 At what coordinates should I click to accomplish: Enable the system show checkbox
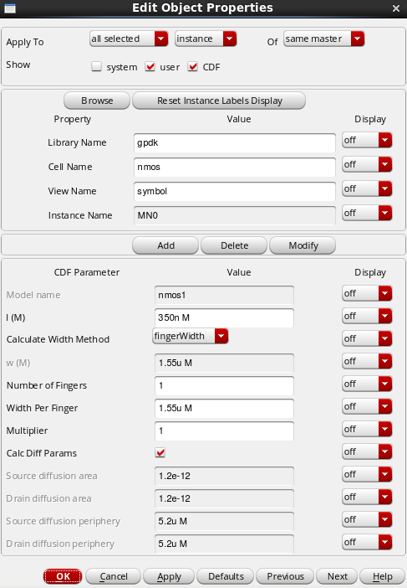[96, 67]
